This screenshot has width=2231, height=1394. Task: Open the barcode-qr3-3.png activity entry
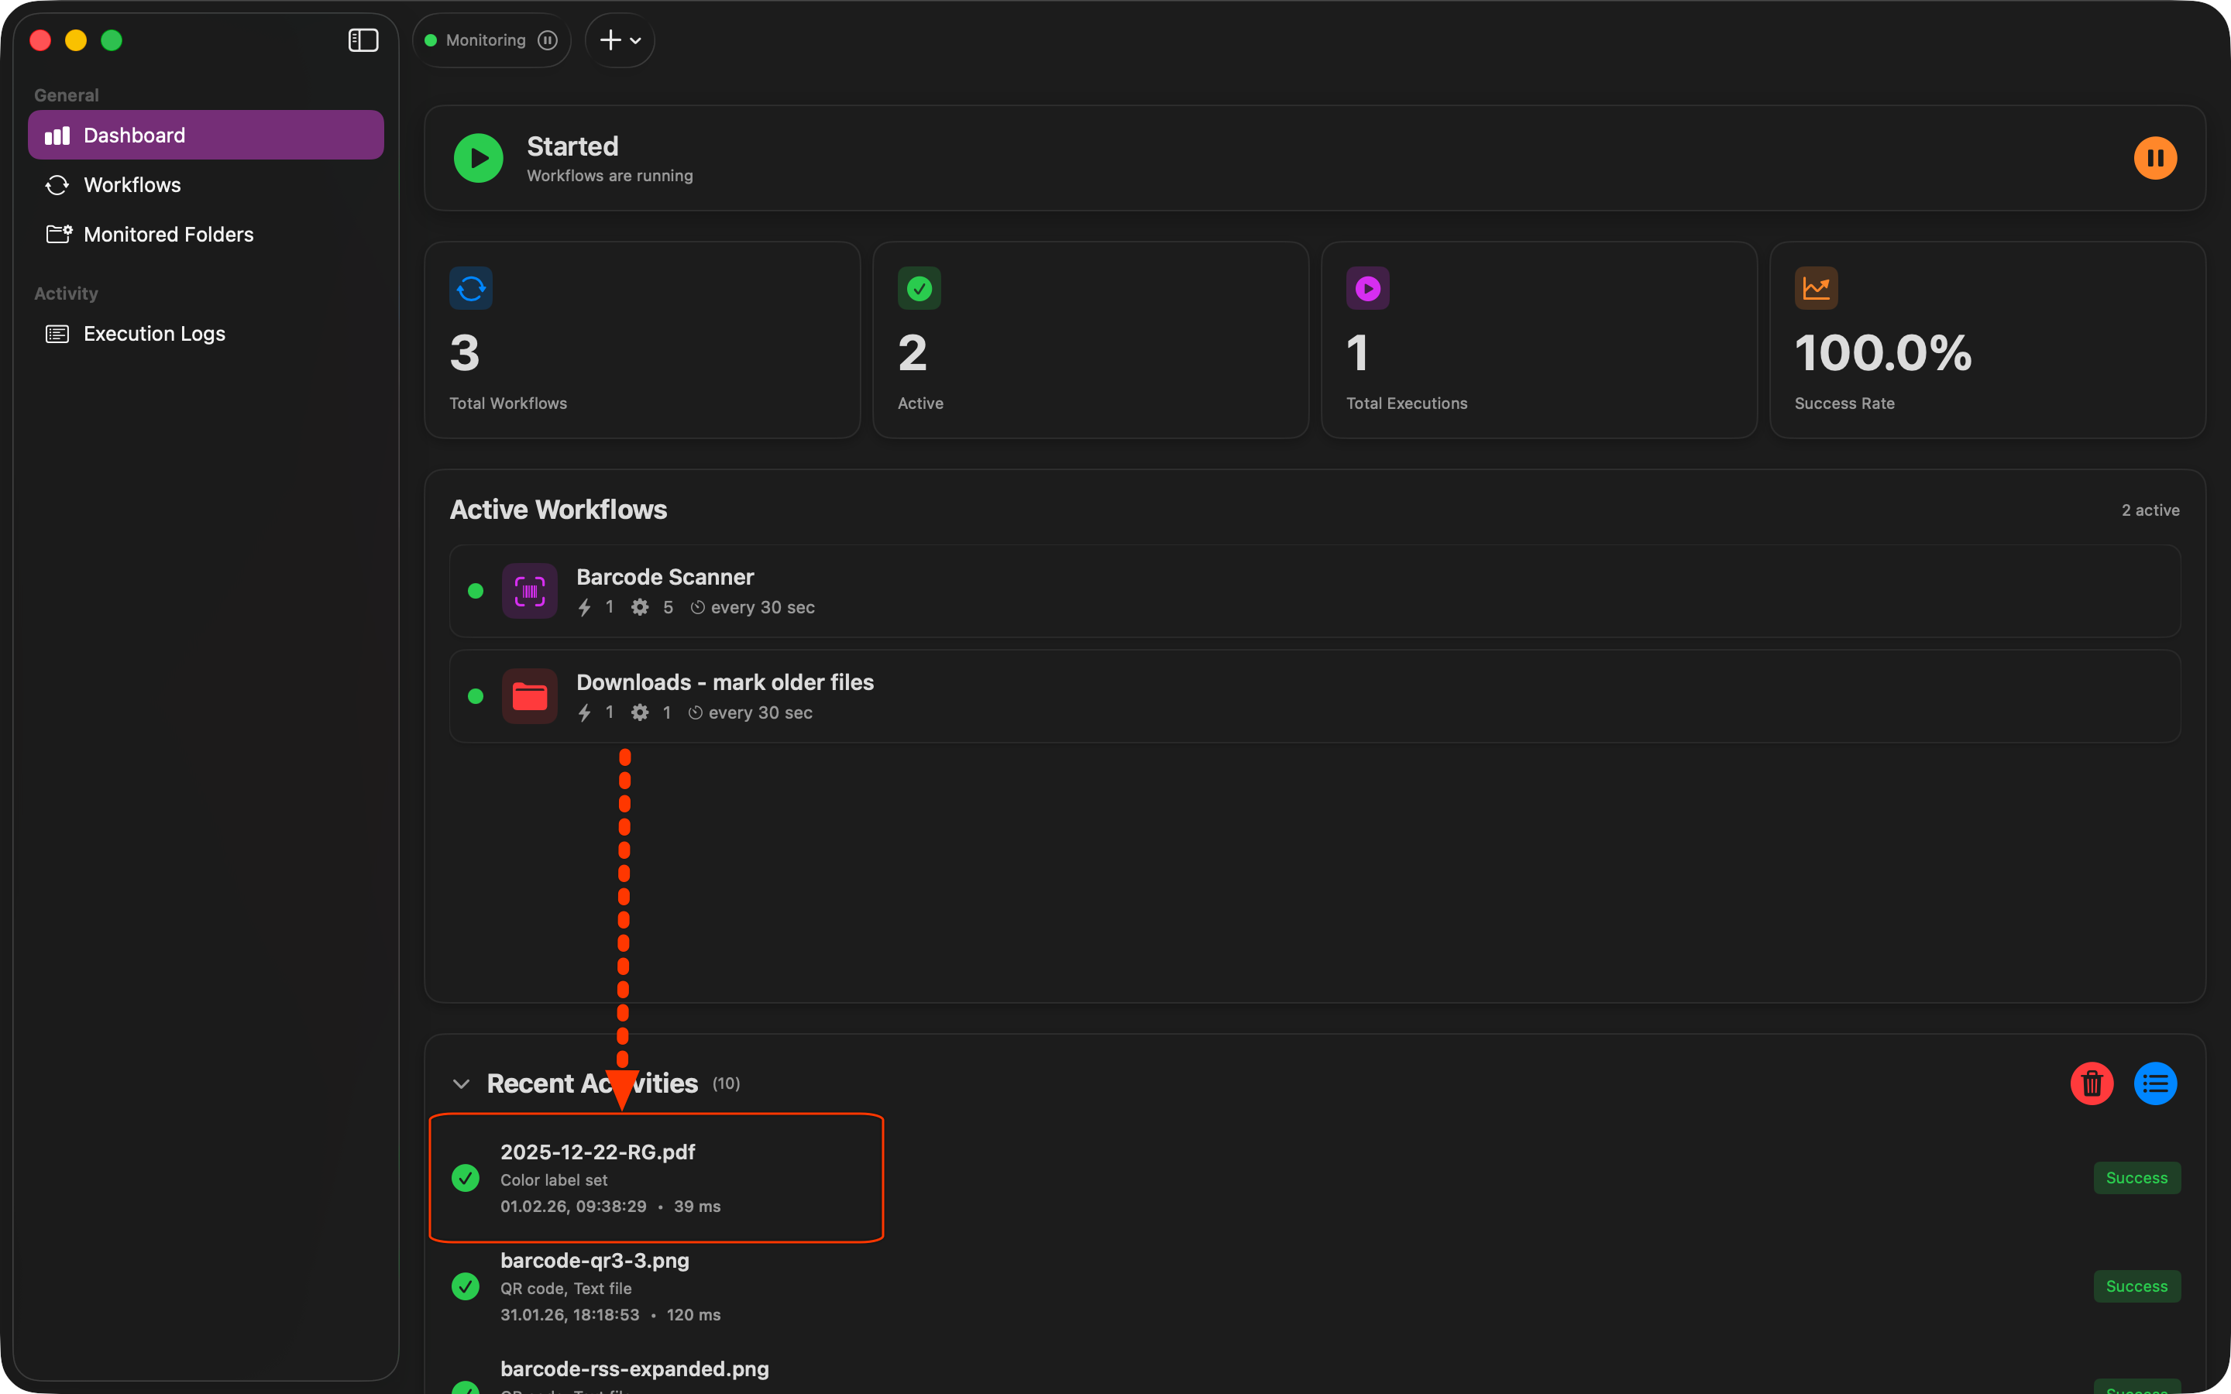1315,1286
